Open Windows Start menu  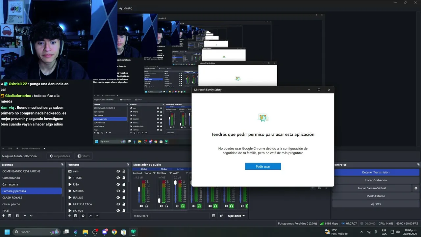7,232
